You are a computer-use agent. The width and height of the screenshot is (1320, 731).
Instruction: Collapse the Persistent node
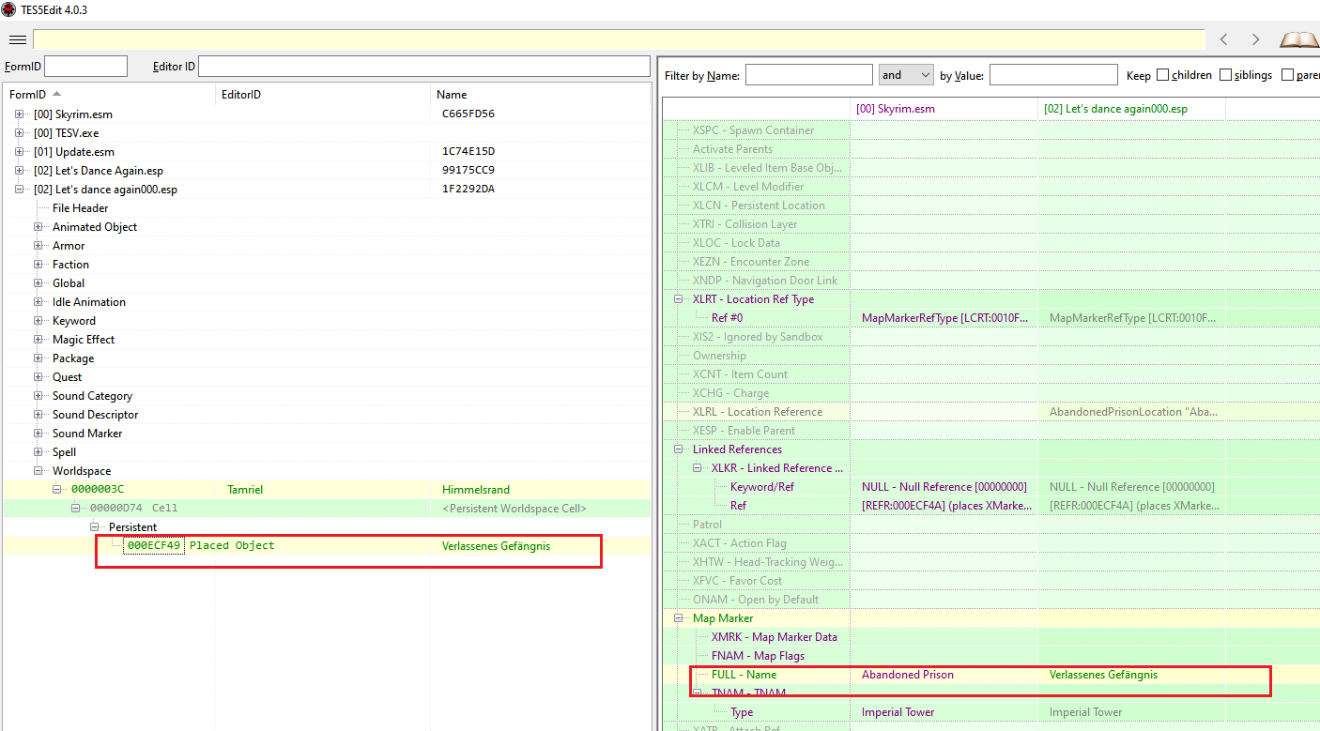(95, 527)
